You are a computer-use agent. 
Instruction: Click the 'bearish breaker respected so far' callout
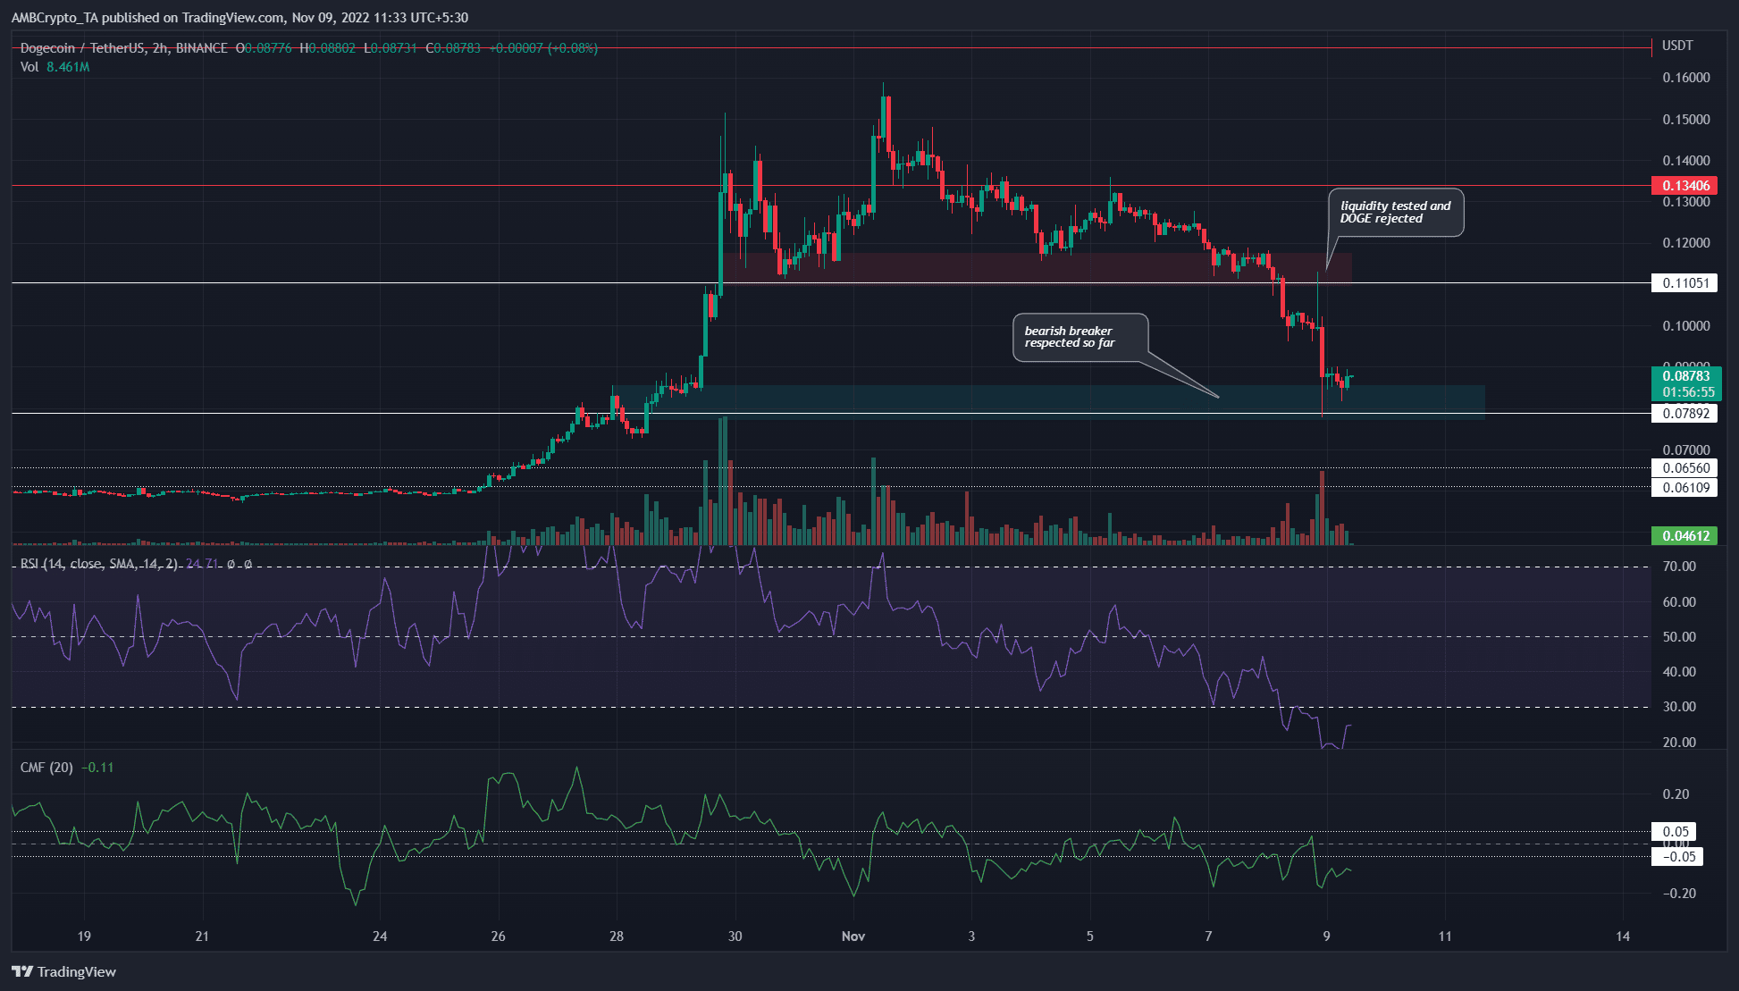pos(1080,337)
